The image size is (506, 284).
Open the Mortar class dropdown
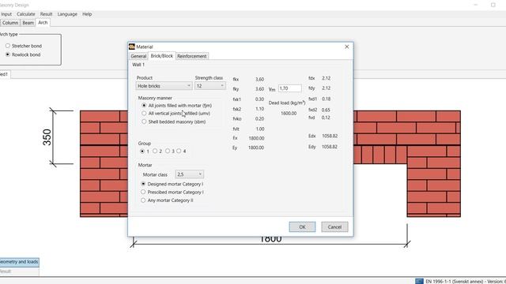click(x=190, y=174)
